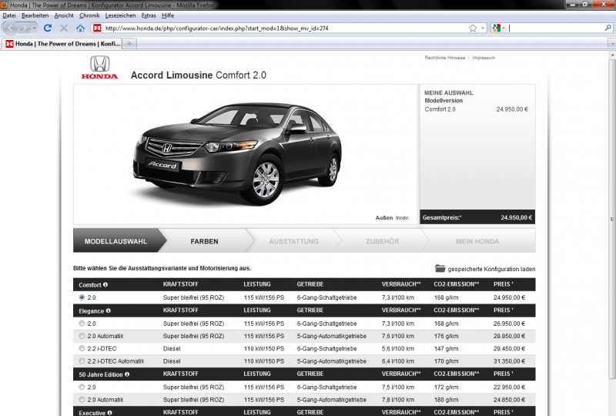616x416 pixels.
Task: Go to the ZUBEHÖR step
Action: (x=382, y=241)
